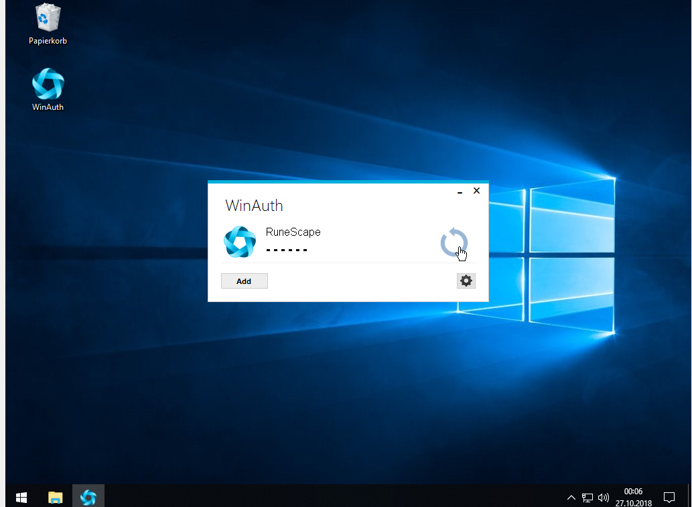Screen dimensions: 692x507
Task: Open the WinAuth settings gear
Action: point(466,281)
